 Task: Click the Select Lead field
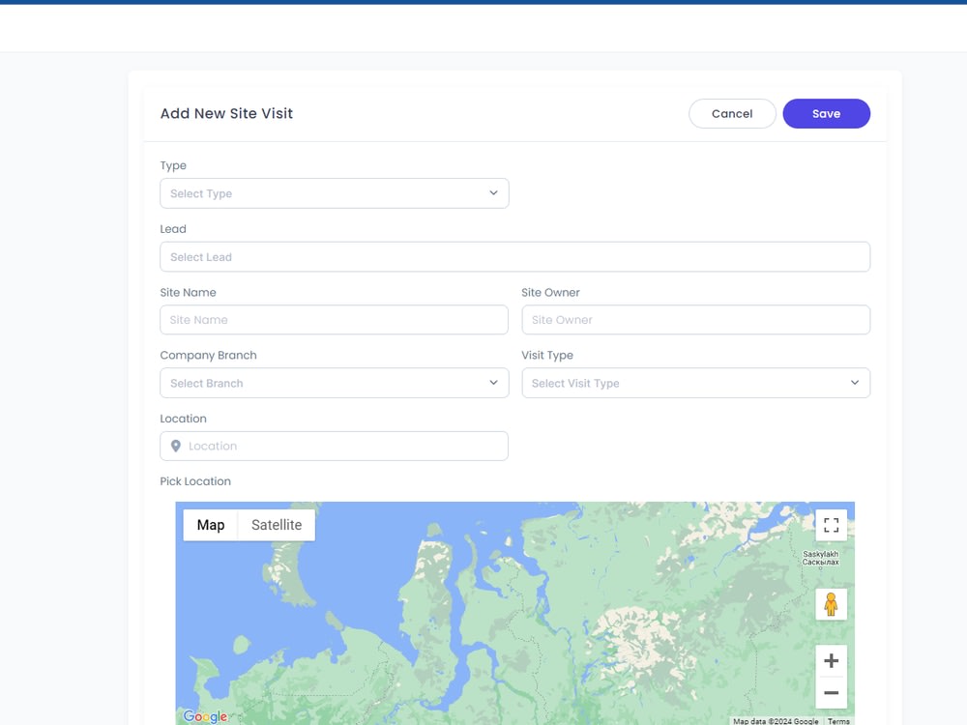pyautogui.click(x=515, y=257)
